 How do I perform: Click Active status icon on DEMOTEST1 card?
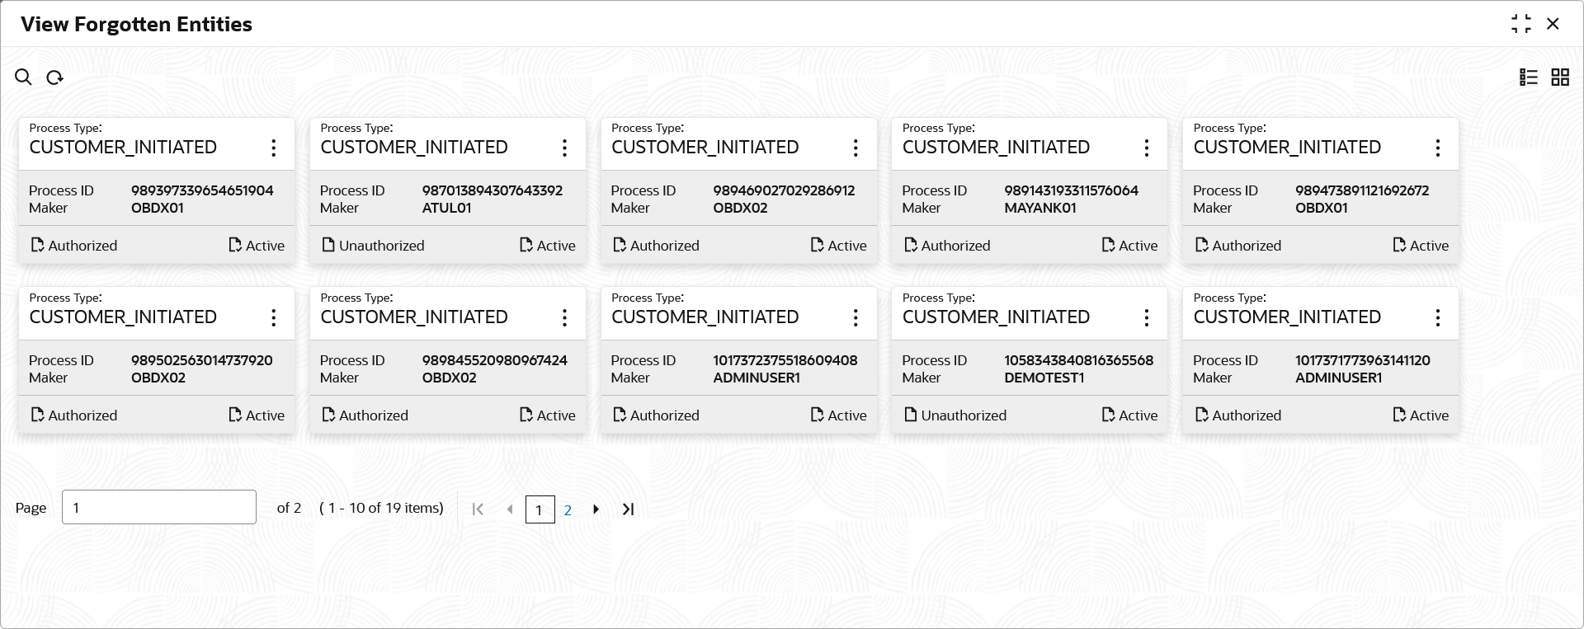1108,415
